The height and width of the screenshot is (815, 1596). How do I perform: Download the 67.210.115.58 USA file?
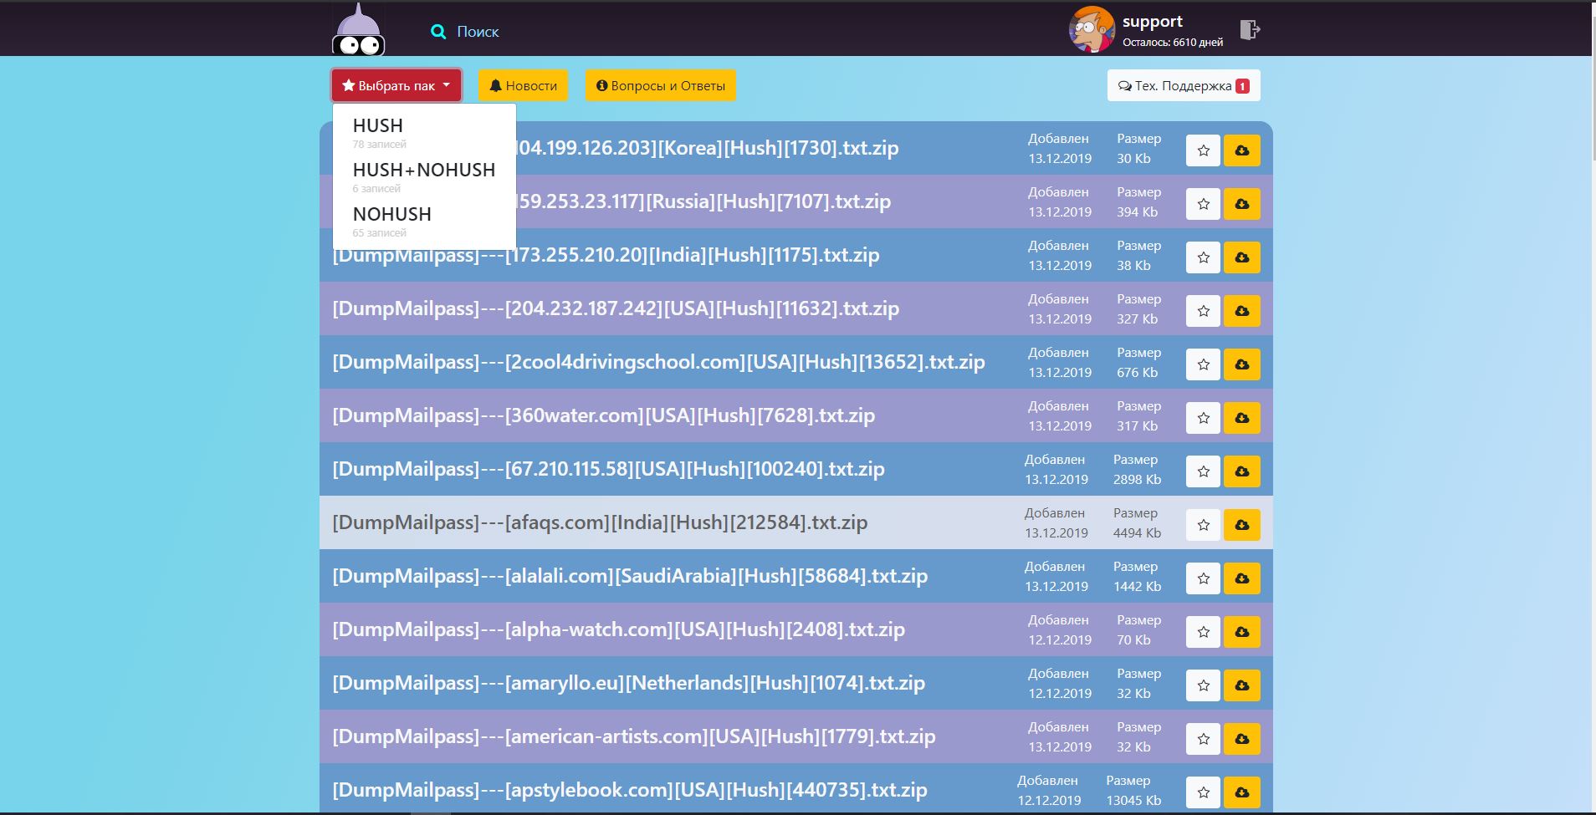pos(1241,471)
